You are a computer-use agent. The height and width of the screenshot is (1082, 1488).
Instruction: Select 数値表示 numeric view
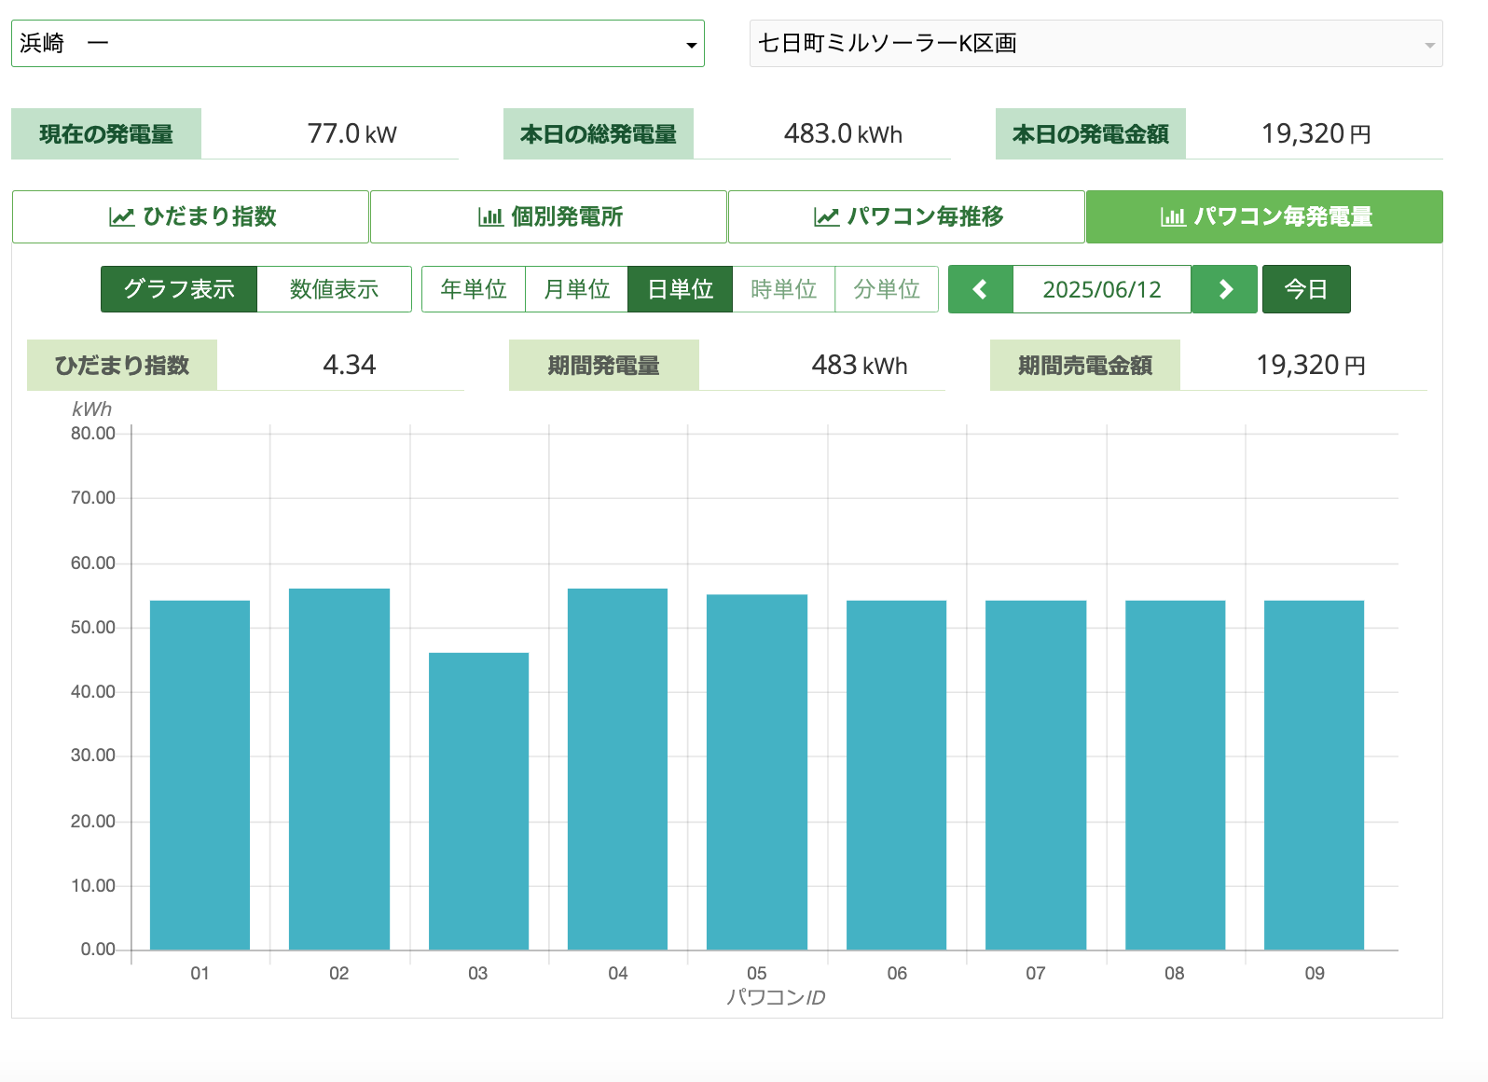click(334, 289)
